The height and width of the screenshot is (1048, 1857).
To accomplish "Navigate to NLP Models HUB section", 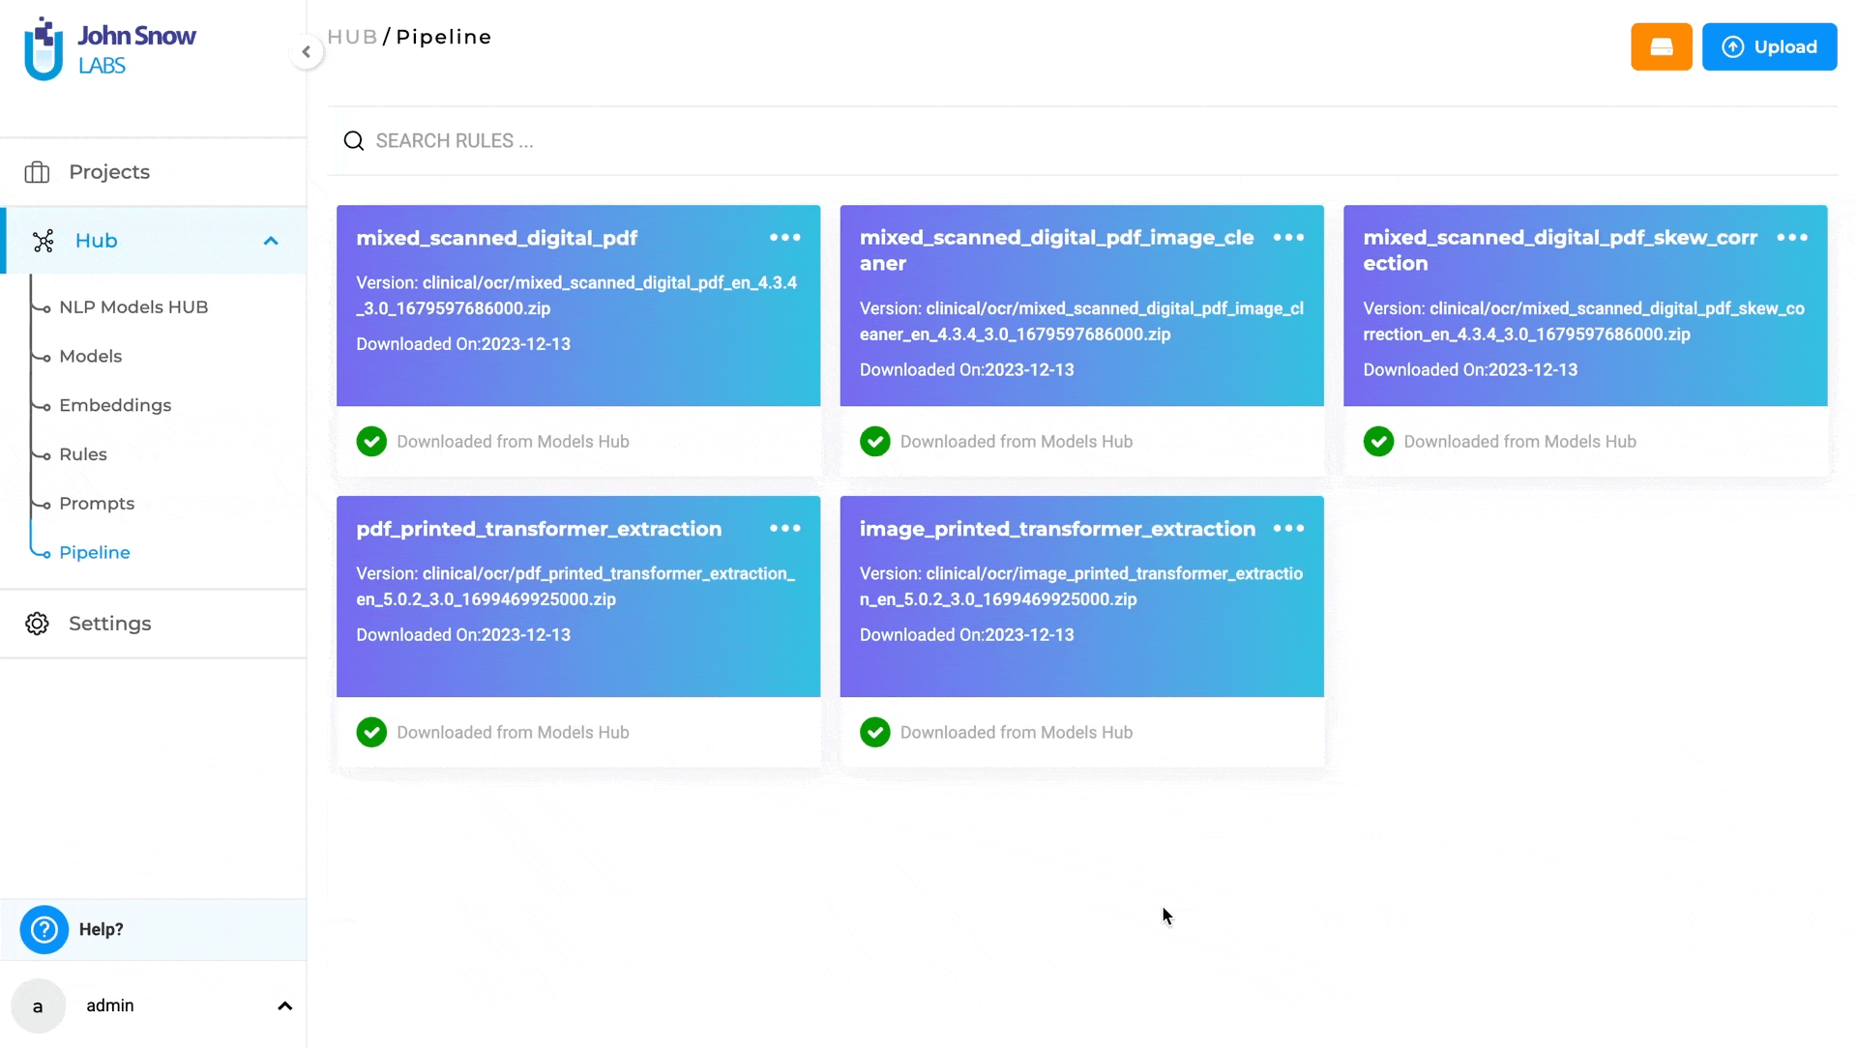I will click(133, 306).
